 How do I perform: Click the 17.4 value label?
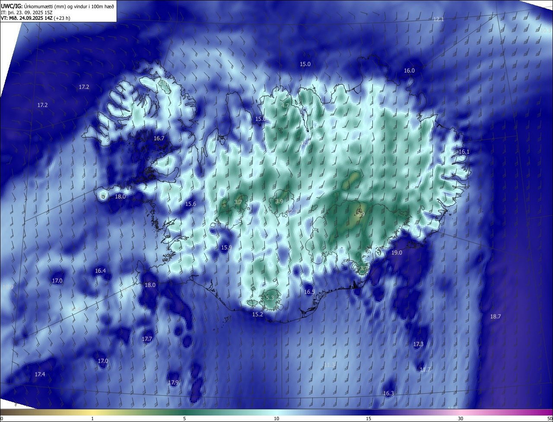40,374
